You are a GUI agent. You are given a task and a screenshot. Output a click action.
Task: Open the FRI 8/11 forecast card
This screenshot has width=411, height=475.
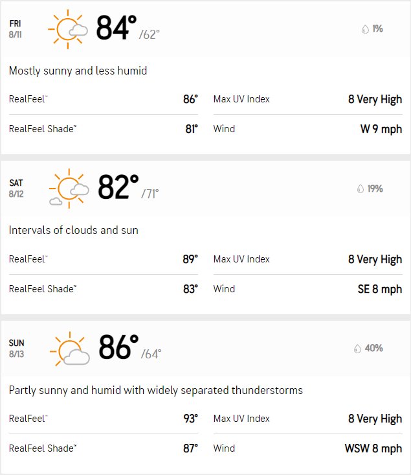point(206,78)
